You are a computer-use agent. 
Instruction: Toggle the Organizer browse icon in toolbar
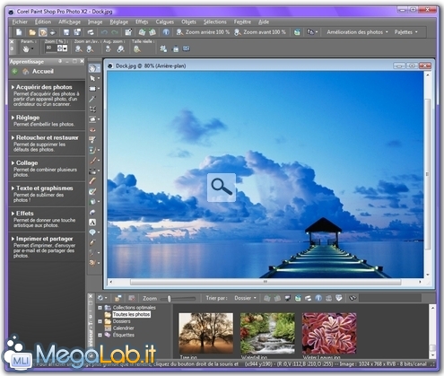click(43, 32)
